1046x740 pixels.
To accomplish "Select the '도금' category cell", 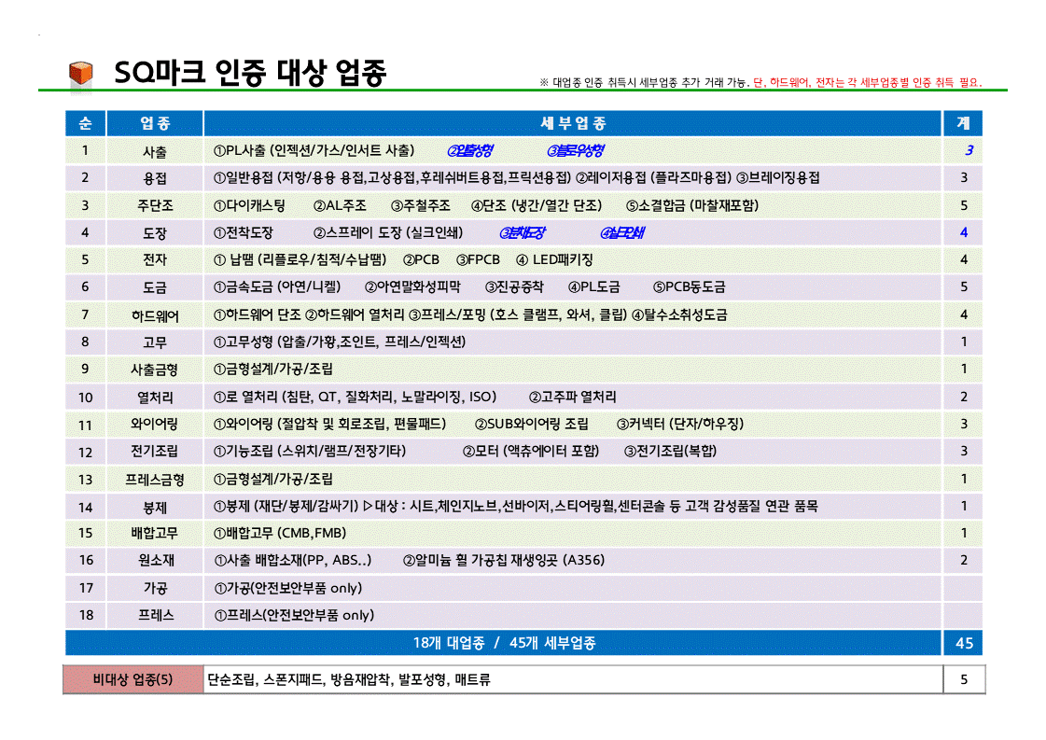I will (x=155, y=286).
